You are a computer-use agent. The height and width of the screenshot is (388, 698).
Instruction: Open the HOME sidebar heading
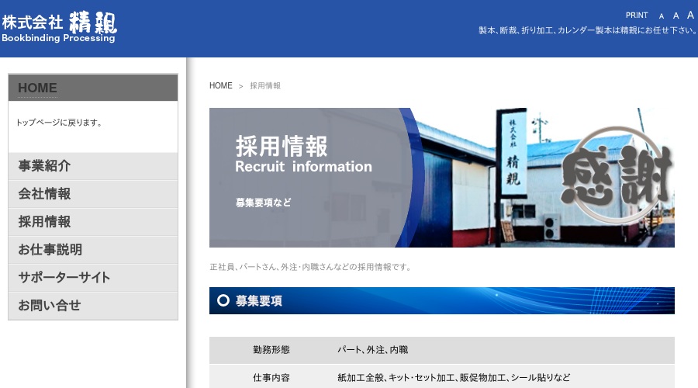[38, 88]
